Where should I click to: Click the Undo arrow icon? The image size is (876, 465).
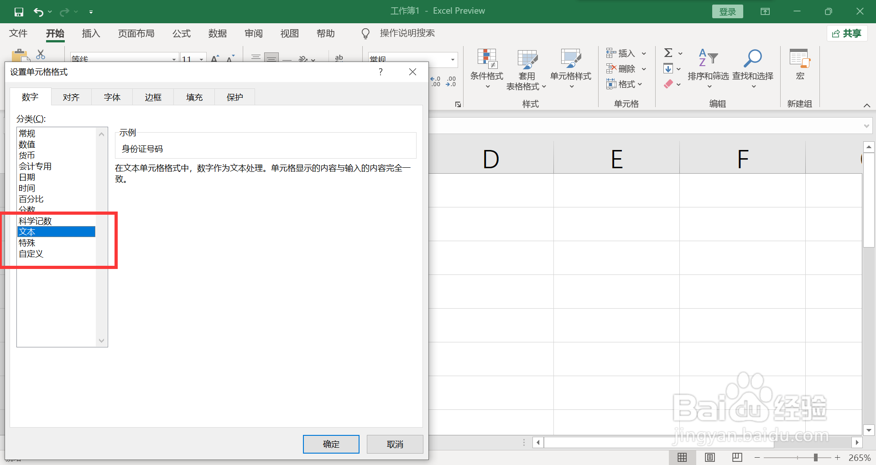pos(39,11)
